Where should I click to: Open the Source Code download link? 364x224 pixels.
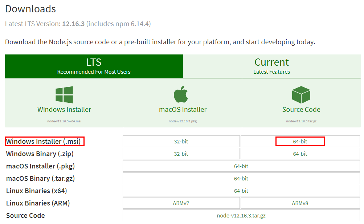point(301,109)
